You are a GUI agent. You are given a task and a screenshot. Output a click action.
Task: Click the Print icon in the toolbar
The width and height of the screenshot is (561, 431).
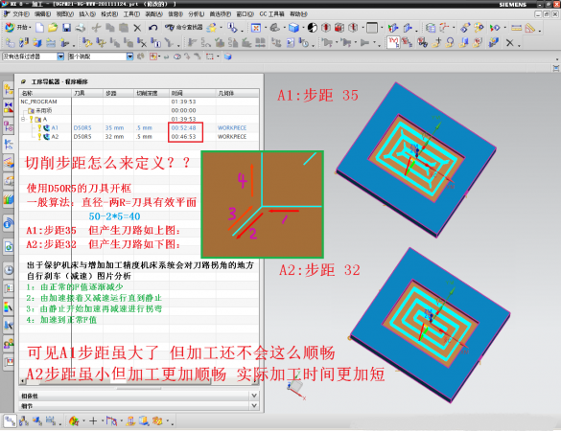coord(81,28)
